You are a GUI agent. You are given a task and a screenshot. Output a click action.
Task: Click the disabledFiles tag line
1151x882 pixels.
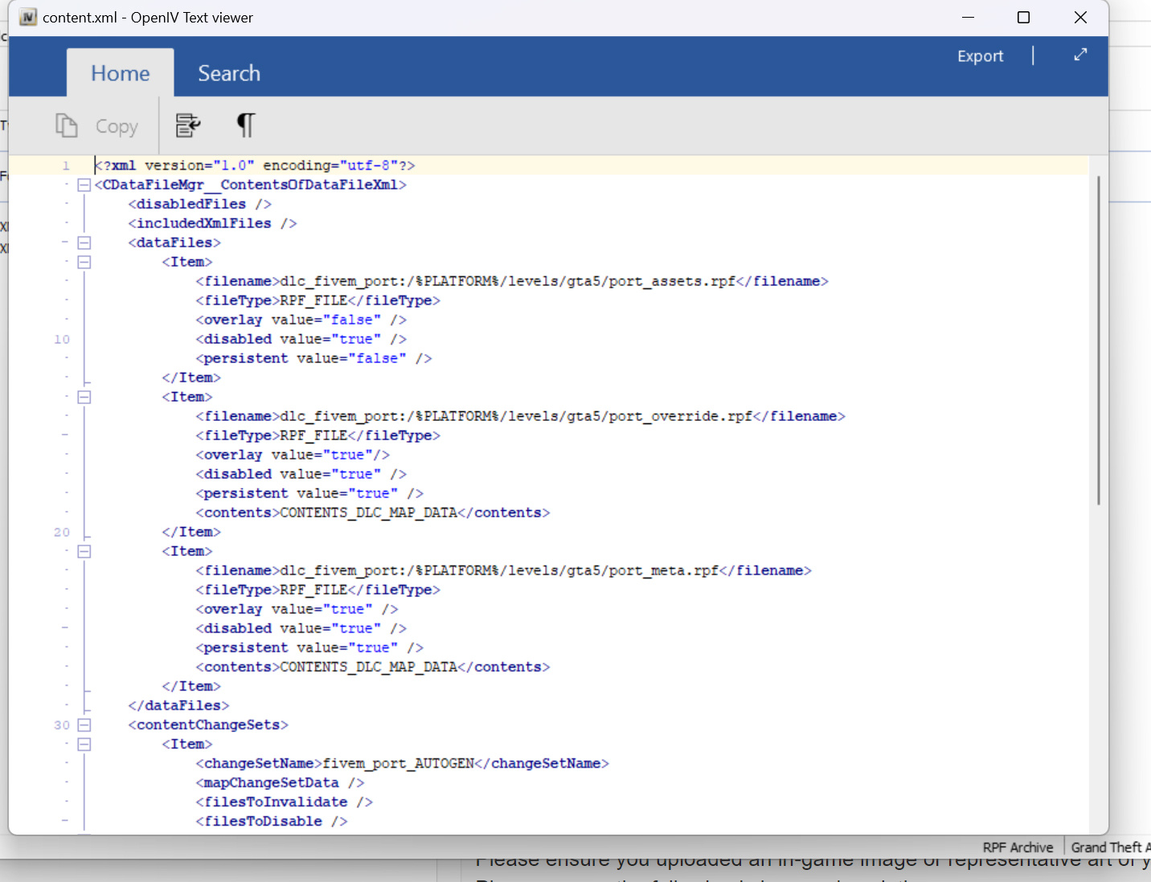pos(199,204)
